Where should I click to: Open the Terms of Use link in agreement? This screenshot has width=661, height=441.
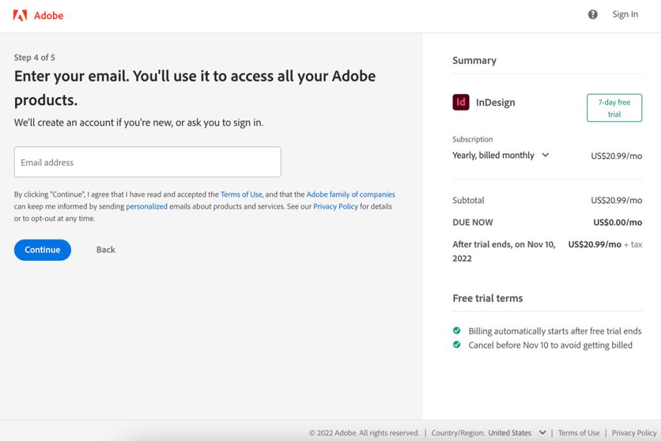pyautogui.click(x=241, y=194)
